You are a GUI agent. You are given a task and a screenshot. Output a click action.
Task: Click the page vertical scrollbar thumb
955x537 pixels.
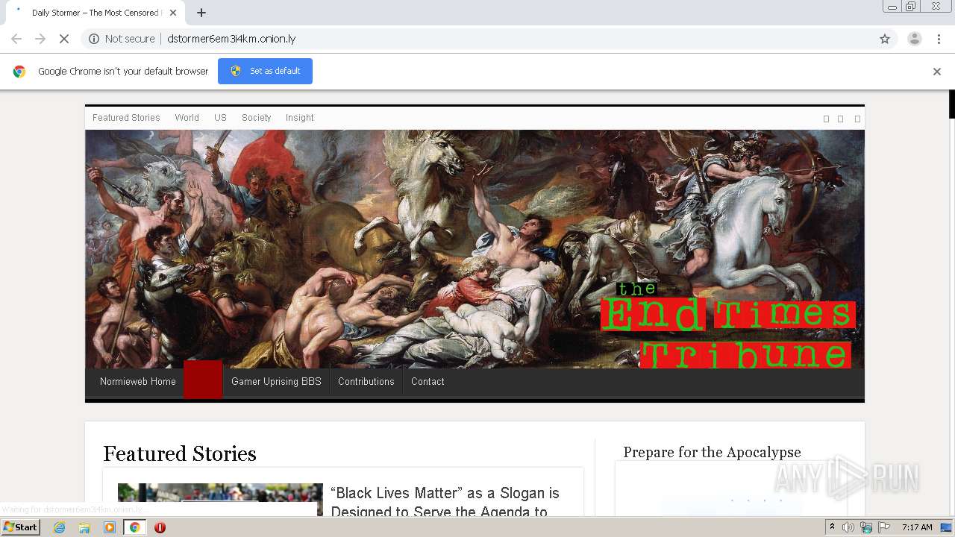[951, 104]
